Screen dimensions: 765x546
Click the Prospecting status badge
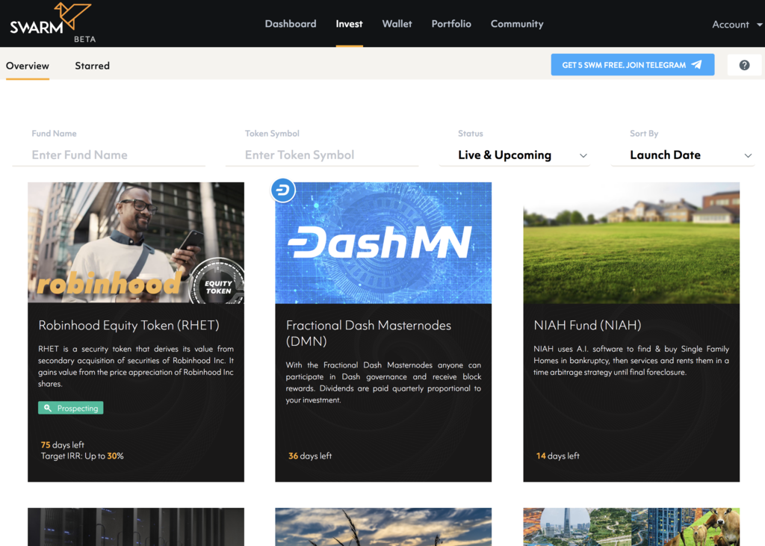(x=71, y=408)
